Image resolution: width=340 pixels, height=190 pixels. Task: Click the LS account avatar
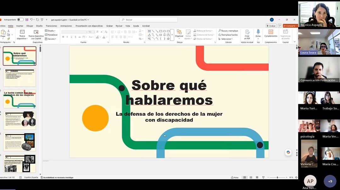[x=272, y=20]
